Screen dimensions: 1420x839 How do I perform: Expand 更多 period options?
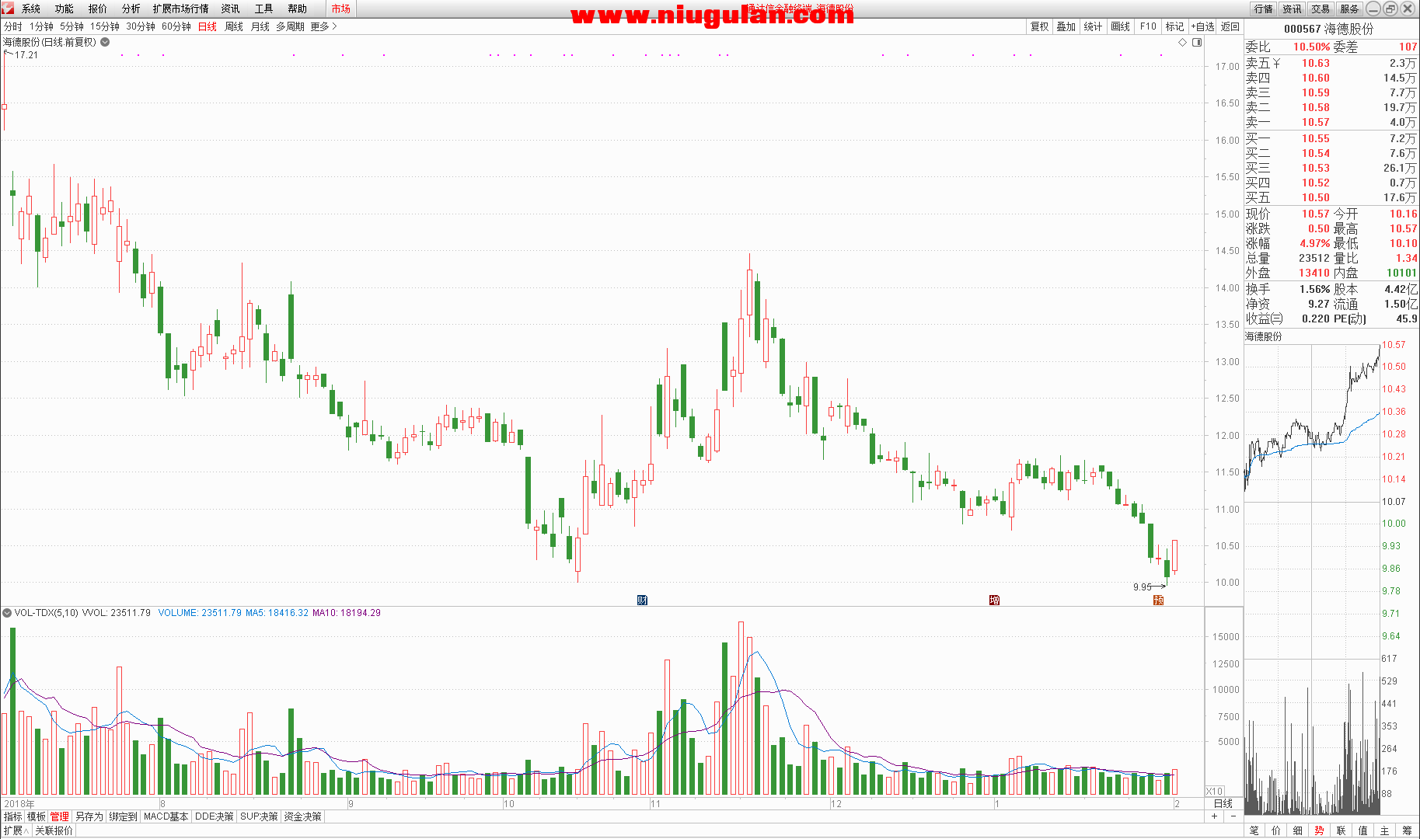point(323,26)
